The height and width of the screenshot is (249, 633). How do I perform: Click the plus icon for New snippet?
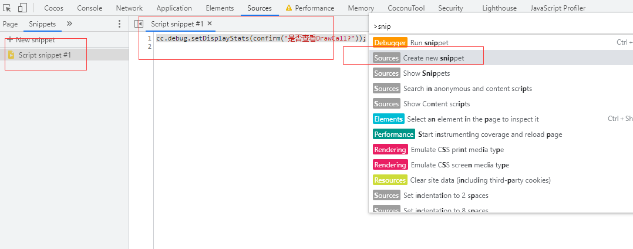pos(10,39)
